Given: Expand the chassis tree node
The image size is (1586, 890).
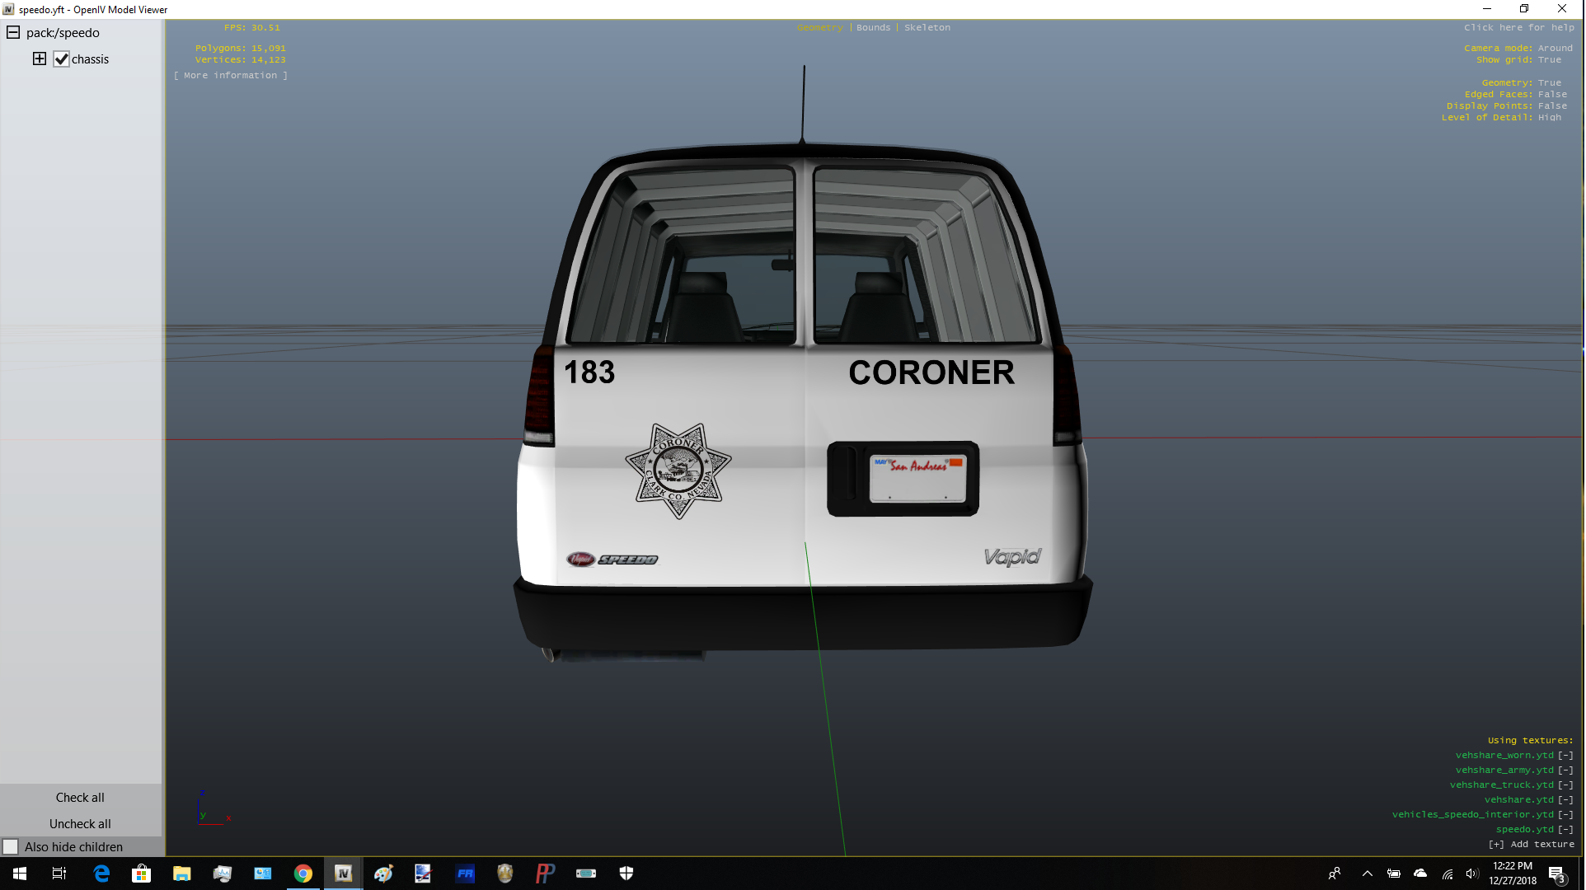Looking at the screenshot, I should click(x=40, y=59).
